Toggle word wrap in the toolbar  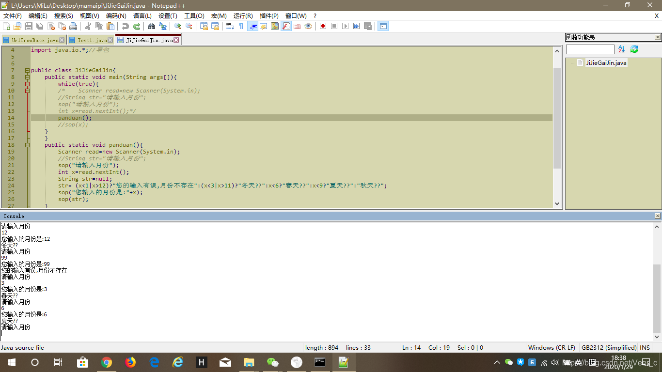[x=230, y=26]
